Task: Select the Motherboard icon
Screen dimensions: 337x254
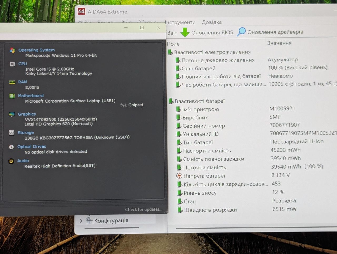Action: click(12, 96)
